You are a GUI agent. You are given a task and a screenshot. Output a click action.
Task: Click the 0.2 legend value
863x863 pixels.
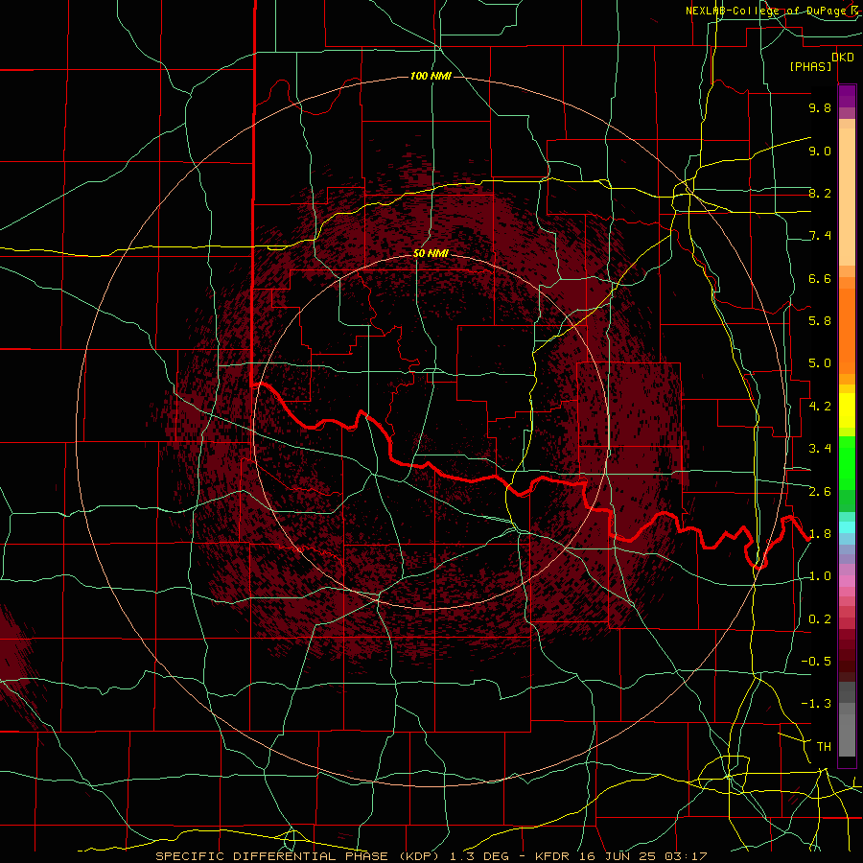[x=820, y=619]
